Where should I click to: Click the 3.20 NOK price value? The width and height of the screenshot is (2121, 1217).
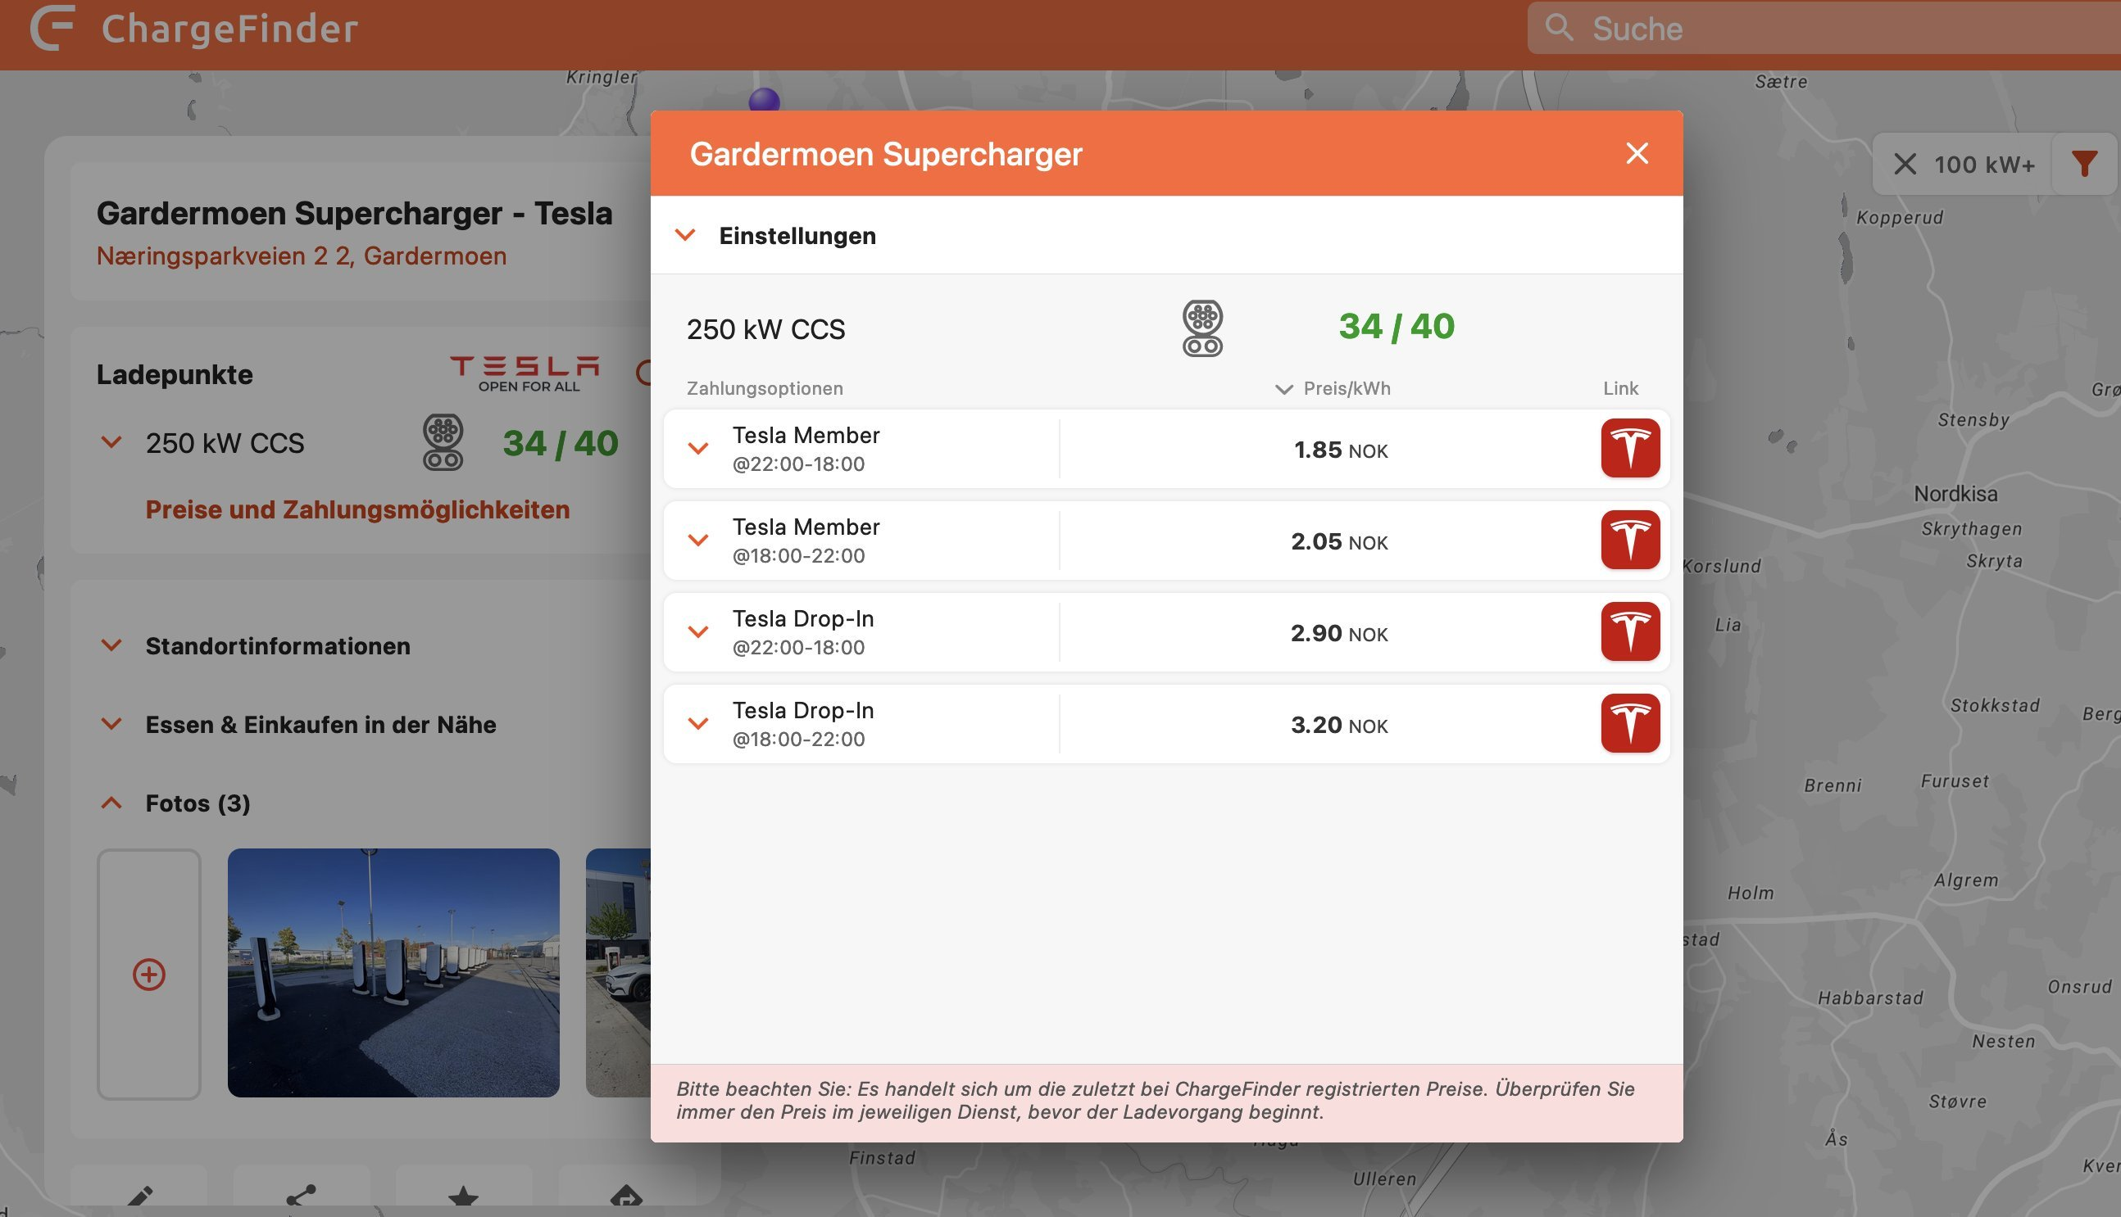click(x=1339, y=725)
